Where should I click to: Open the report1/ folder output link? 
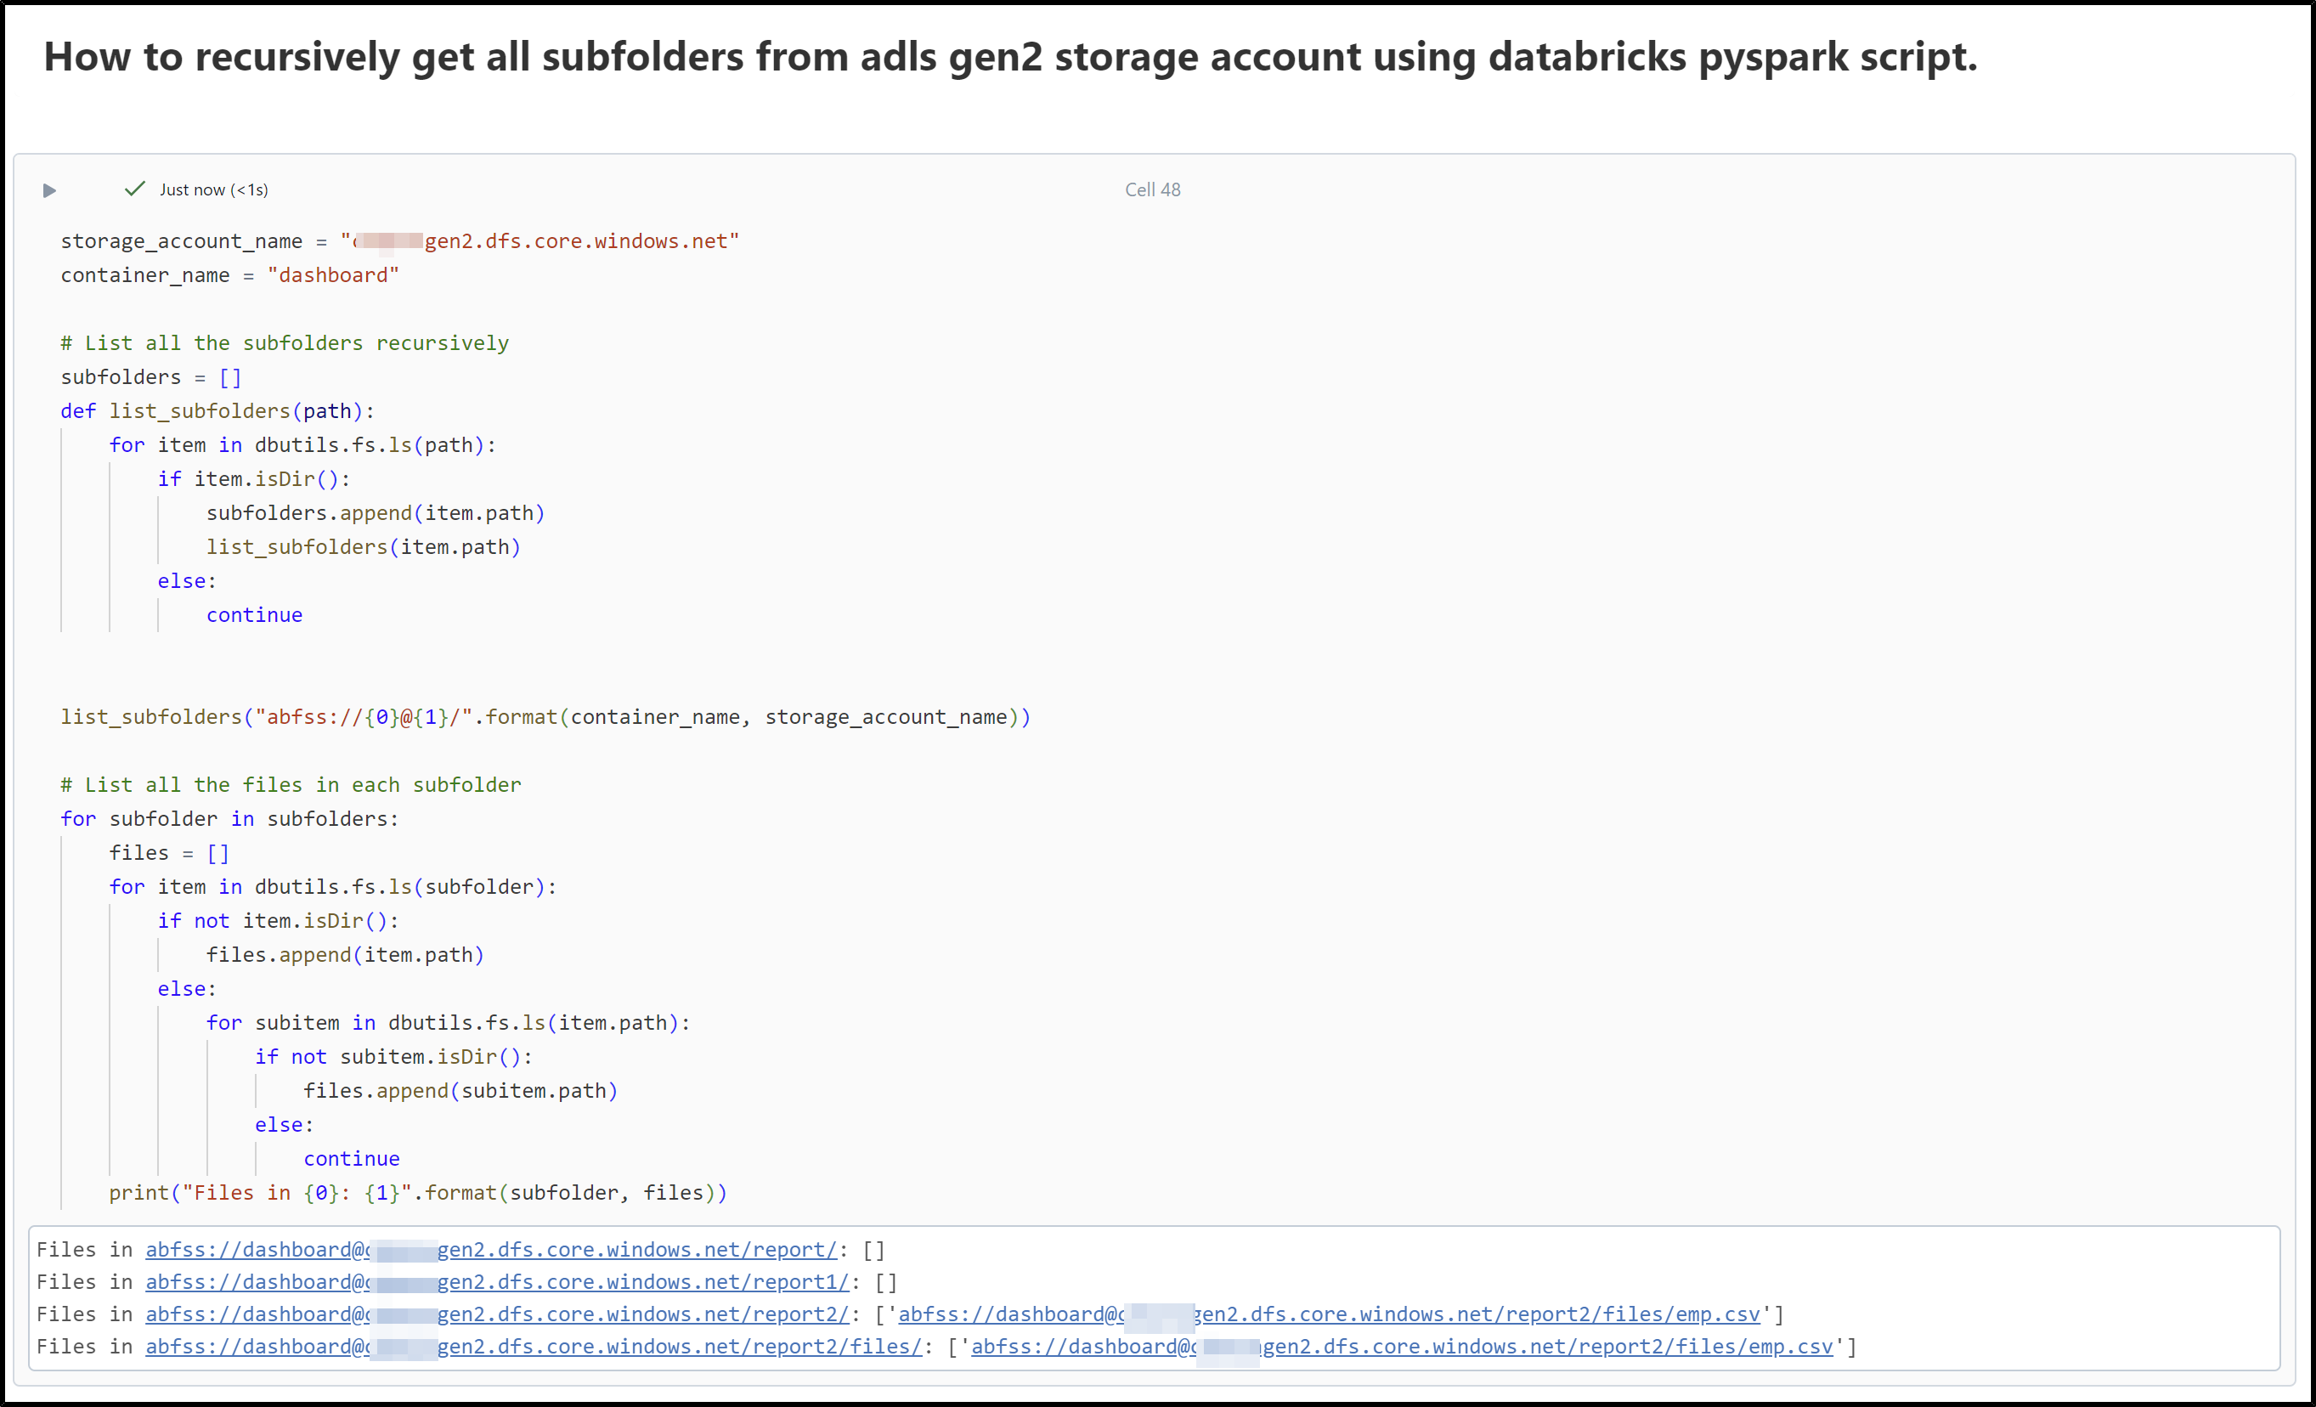498,1282
